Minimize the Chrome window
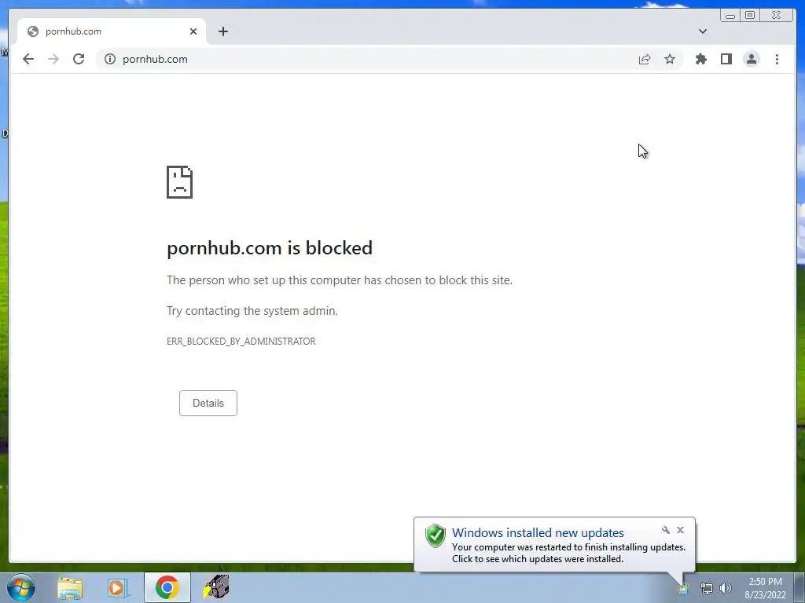 click(730, 16)
